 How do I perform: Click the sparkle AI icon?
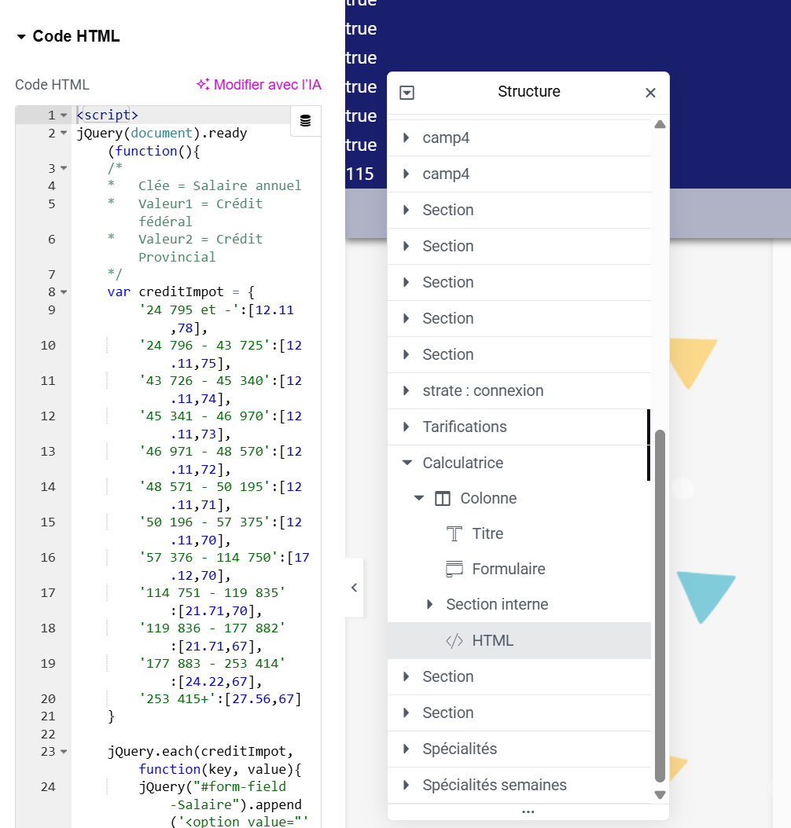203,85
